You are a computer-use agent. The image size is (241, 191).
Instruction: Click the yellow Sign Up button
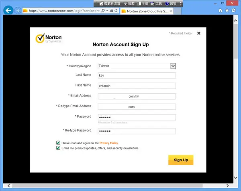[x=181, y=160]
